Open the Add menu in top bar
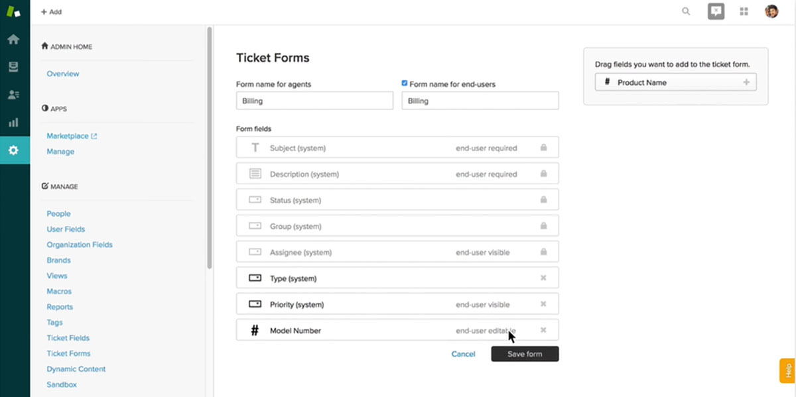 (x=51, y=11)
